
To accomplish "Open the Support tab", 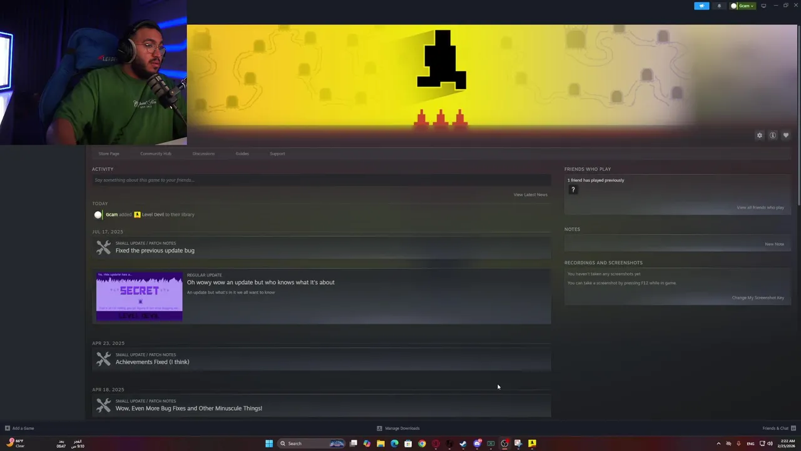I will pos(277,153).
